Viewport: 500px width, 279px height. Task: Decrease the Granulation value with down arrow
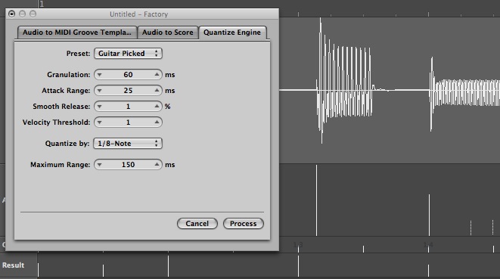click(x=100, y=75)
